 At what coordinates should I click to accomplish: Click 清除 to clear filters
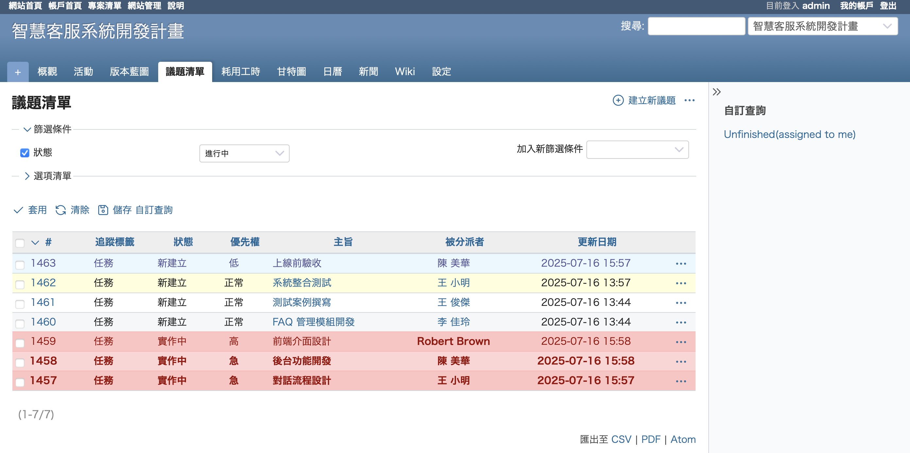tap(80, 210)
